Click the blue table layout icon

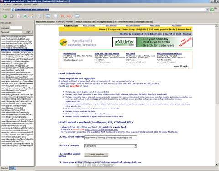click(x=48, y=16)
